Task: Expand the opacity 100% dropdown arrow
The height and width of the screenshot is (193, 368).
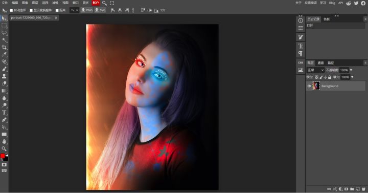Action: [x=351, y=70]
